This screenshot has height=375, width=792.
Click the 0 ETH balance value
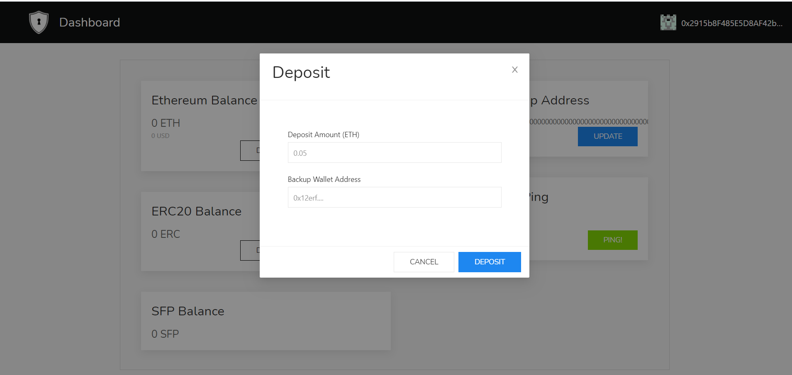(166, 123)
